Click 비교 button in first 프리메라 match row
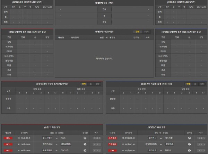208x154 pixels. point(200,138)
